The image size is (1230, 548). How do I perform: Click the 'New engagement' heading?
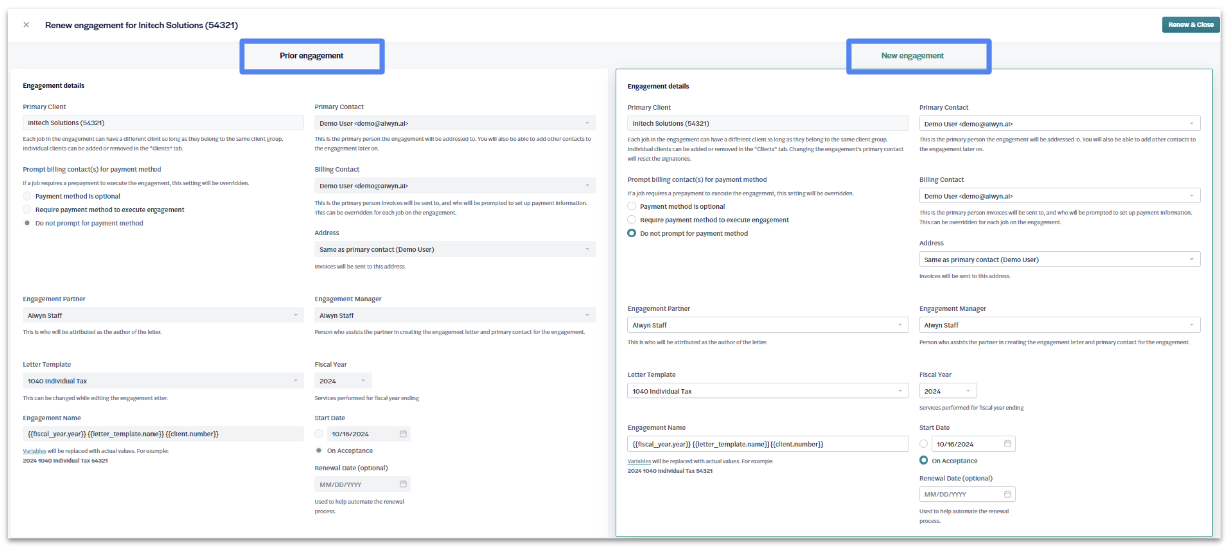(912, 56)
